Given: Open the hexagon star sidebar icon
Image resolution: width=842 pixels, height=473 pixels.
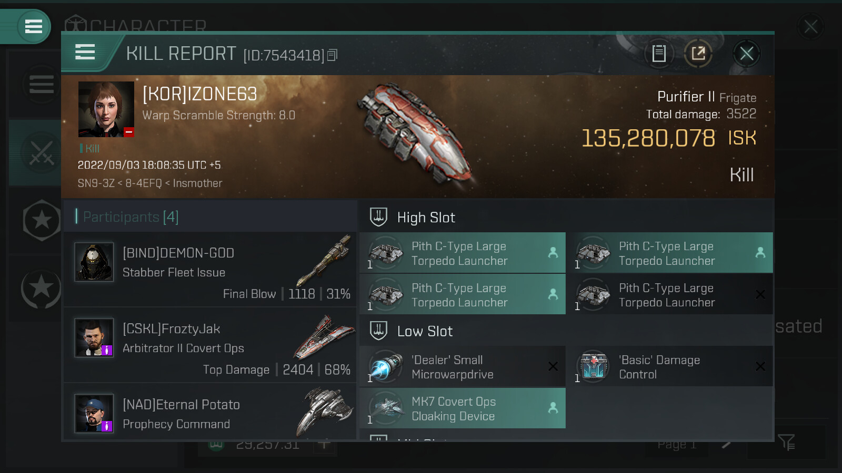Looking at the screenshot, I should point(42,220).
